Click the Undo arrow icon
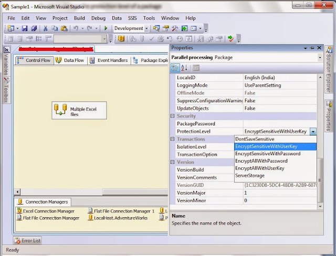The width and height of the screenshot is (336, 256). tap(76, 28)
